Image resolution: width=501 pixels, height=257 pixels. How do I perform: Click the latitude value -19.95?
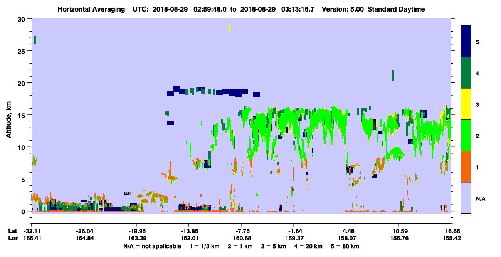pyautogui.click(x=136, y=231)
